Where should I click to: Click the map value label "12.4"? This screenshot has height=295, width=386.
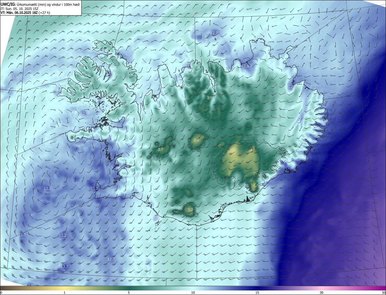[84, 113]
